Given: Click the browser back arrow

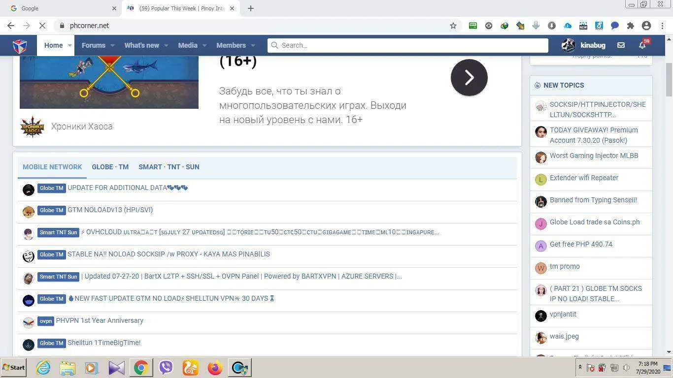Looking at the screenshot, I should point(11,26).
